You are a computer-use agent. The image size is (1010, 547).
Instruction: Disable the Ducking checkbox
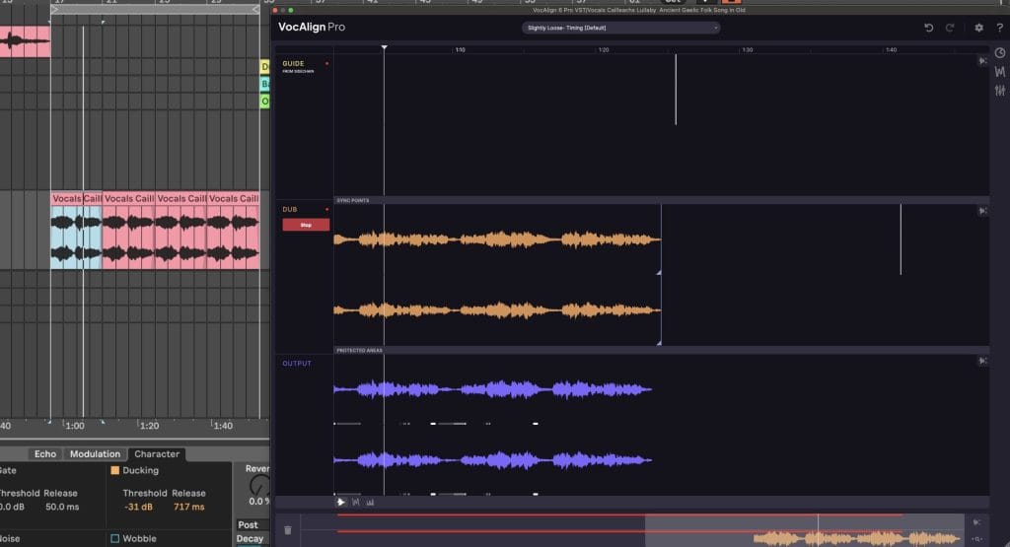click(x=115, y=471)
